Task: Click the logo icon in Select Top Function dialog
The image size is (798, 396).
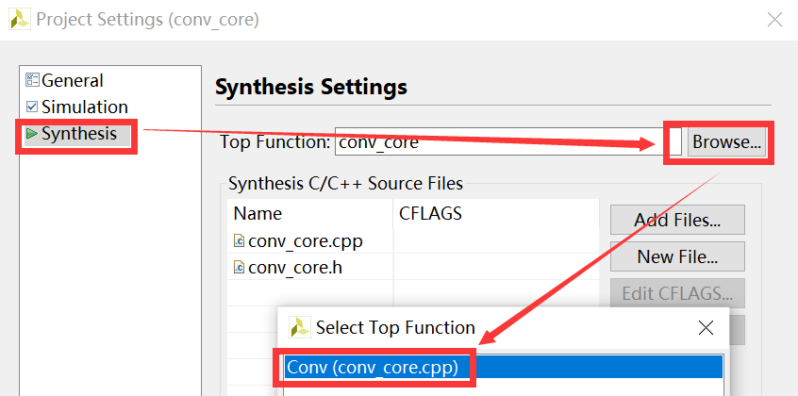Action: coord(299,328)
